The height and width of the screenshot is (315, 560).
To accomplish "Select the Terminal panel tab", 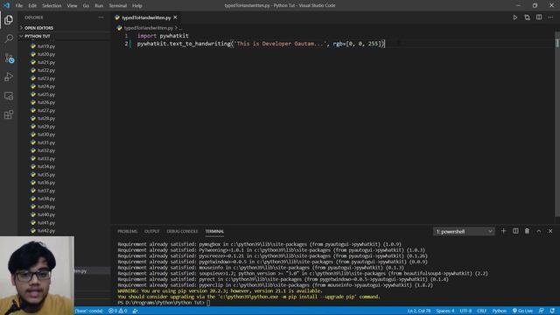I will point(214,231).
